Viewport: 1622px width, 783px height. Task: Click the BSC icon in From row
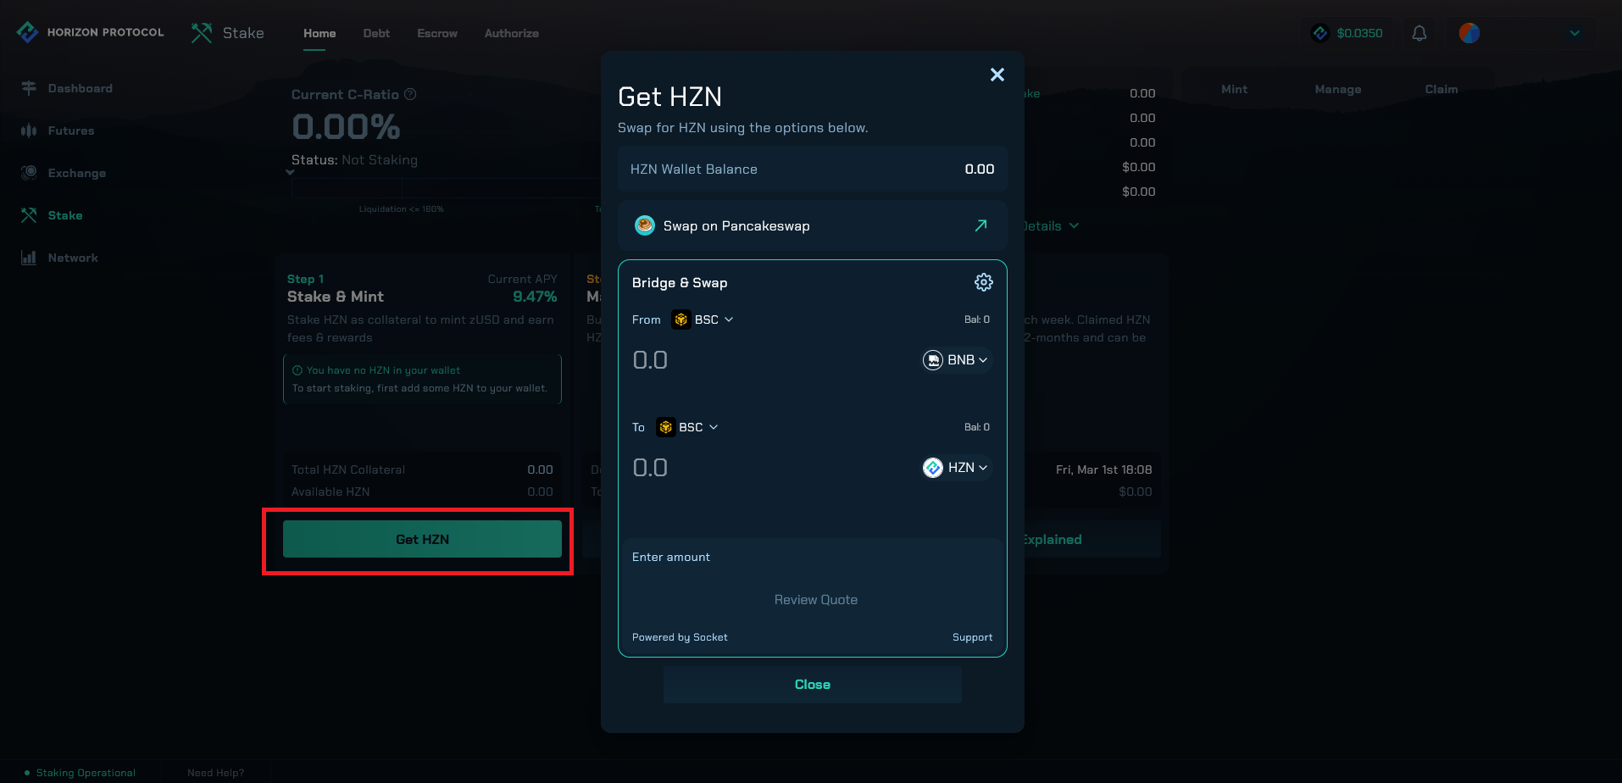pyautogui.click(x=680, y=319)
